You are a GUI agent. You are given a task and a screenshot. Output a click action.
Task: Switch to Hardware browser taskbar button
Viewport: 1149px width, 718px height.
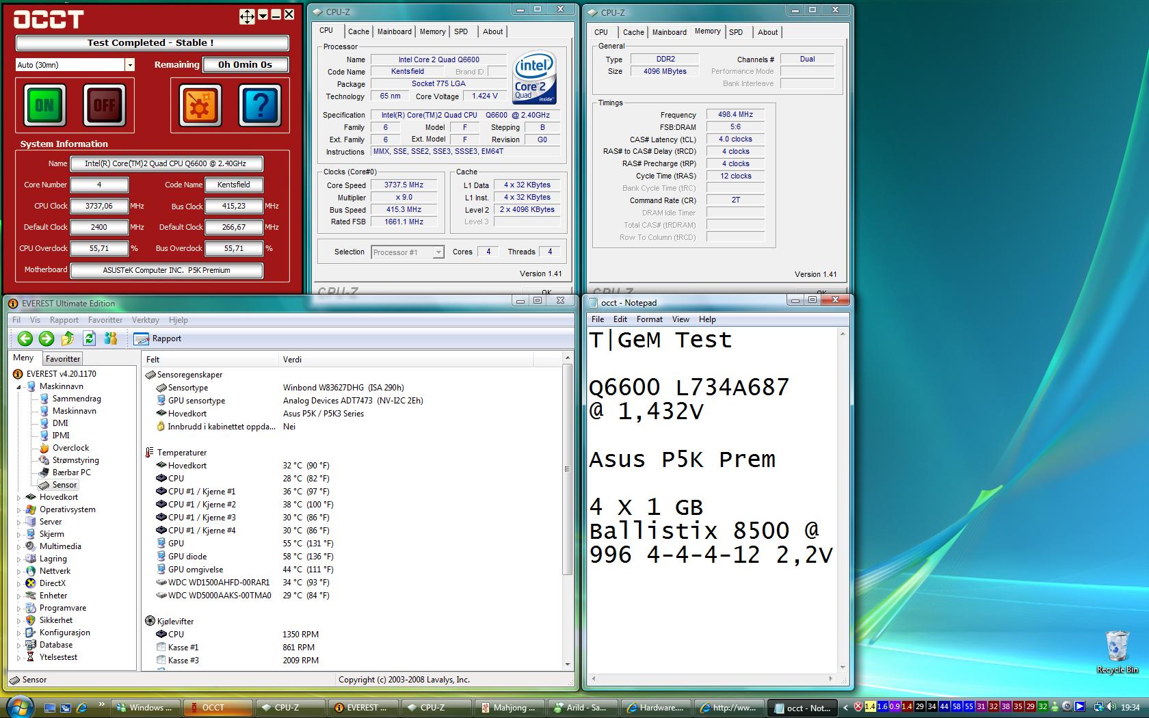coord(656,708)
